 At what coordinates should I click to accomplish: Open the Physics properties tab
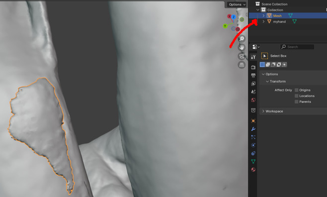(x=253, y=145)
